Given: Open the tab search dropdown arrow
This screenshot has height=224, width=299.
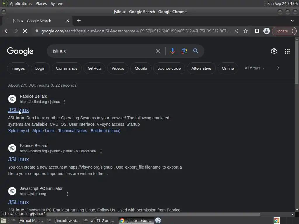Looking at the screenshot, I should pos(292,21).
